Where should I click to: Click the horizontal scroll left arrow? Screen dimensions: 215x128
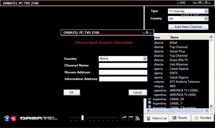pyautogui.click(x=148, y=111)
